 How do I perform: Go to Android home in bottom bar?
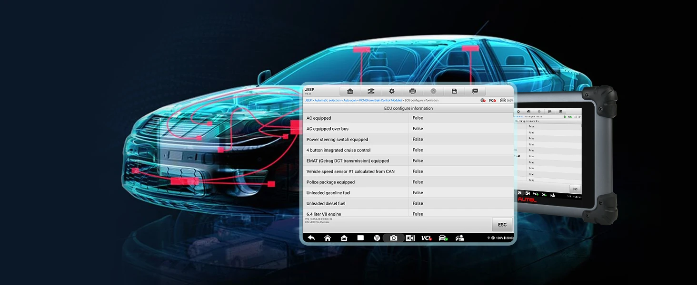[328, 238]
